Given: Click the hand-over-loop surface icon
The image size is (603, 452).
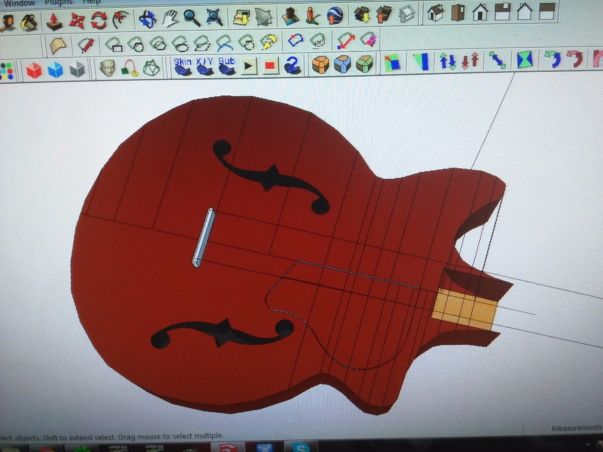Looking at the screenshot, I should 318,40.
